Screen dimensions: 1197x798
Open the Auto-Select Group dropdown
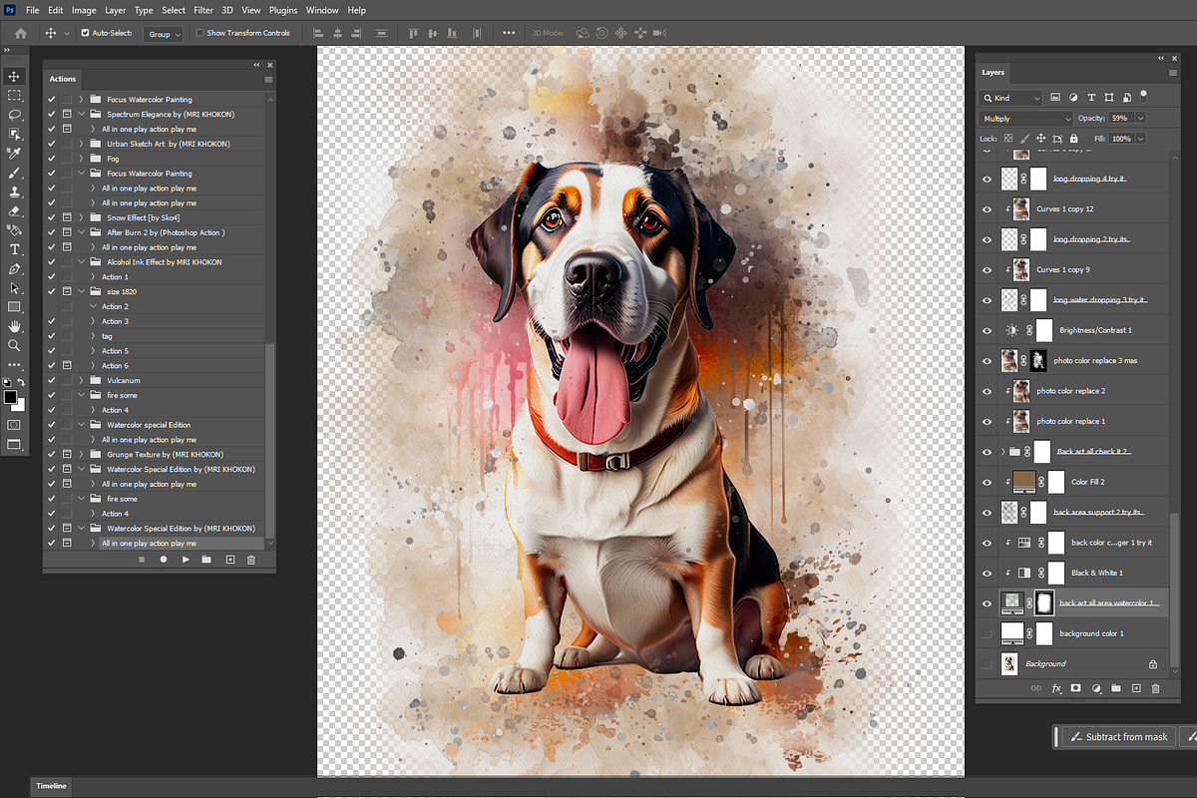tap(165, 34)
